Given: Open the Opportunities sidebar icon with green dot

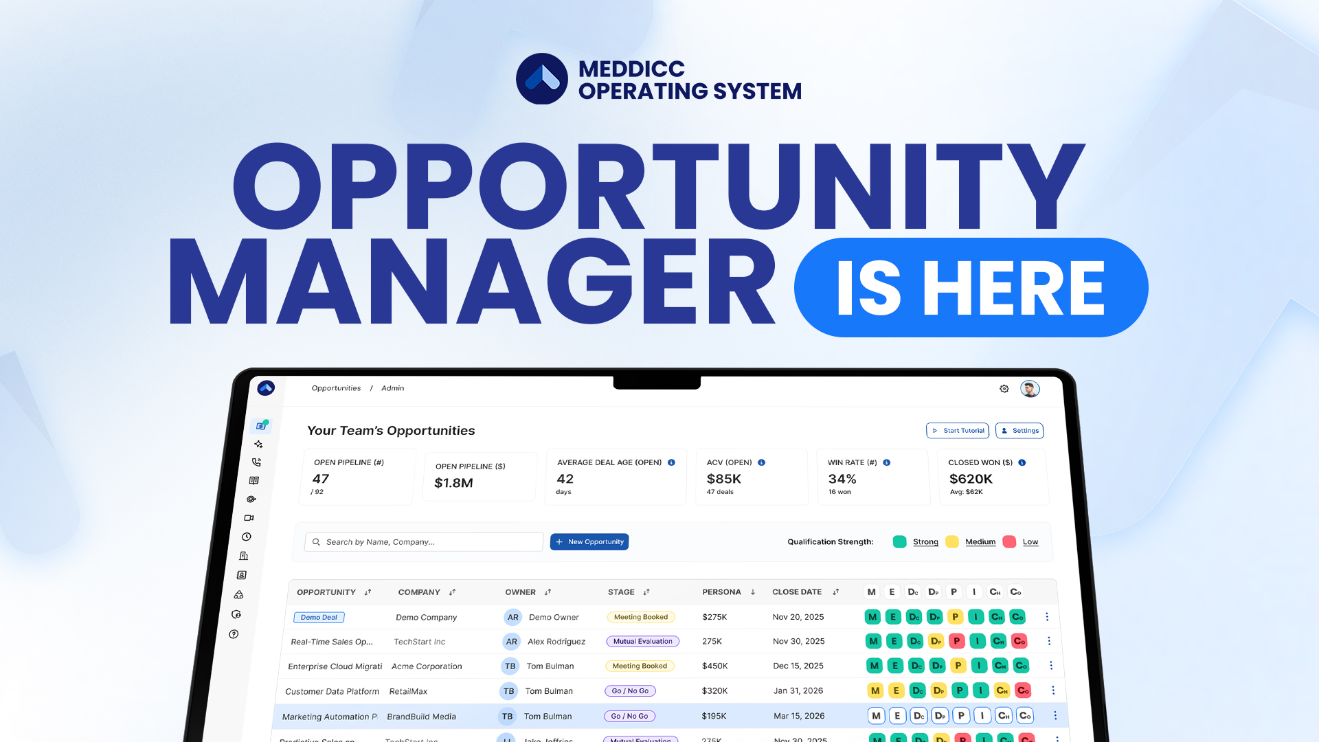Looking at the screenshot, I should coord(261,426).
